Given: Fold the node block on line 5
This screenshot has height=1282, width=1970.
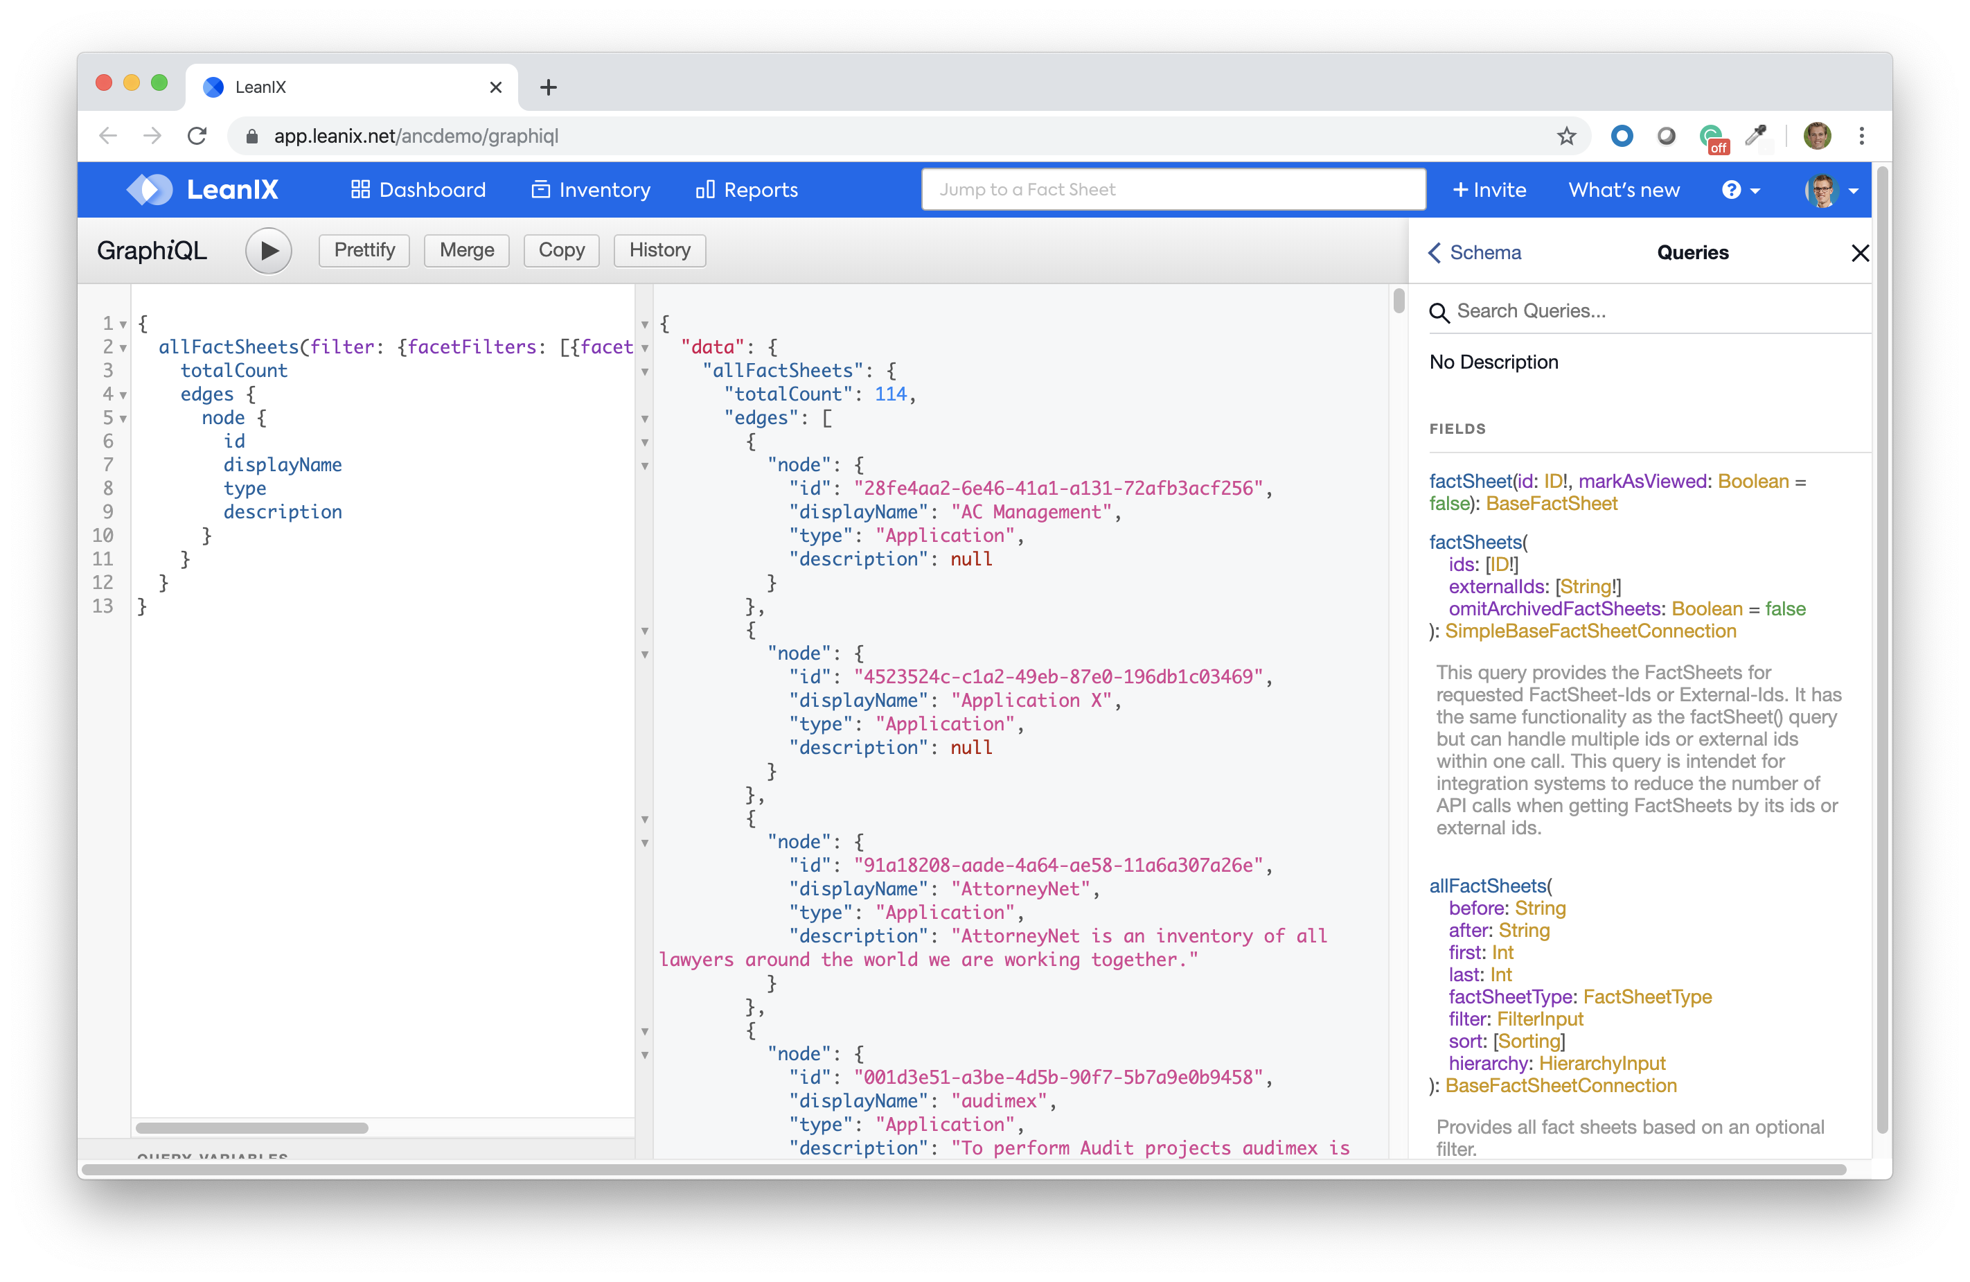Looking at the screenshot, I should pos(123,419).
